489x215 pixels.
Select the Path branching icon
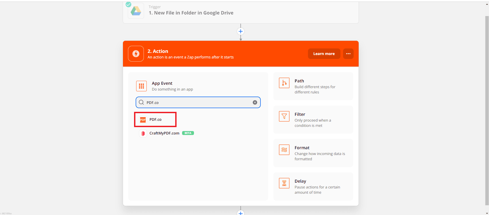[x=284, y=83]
